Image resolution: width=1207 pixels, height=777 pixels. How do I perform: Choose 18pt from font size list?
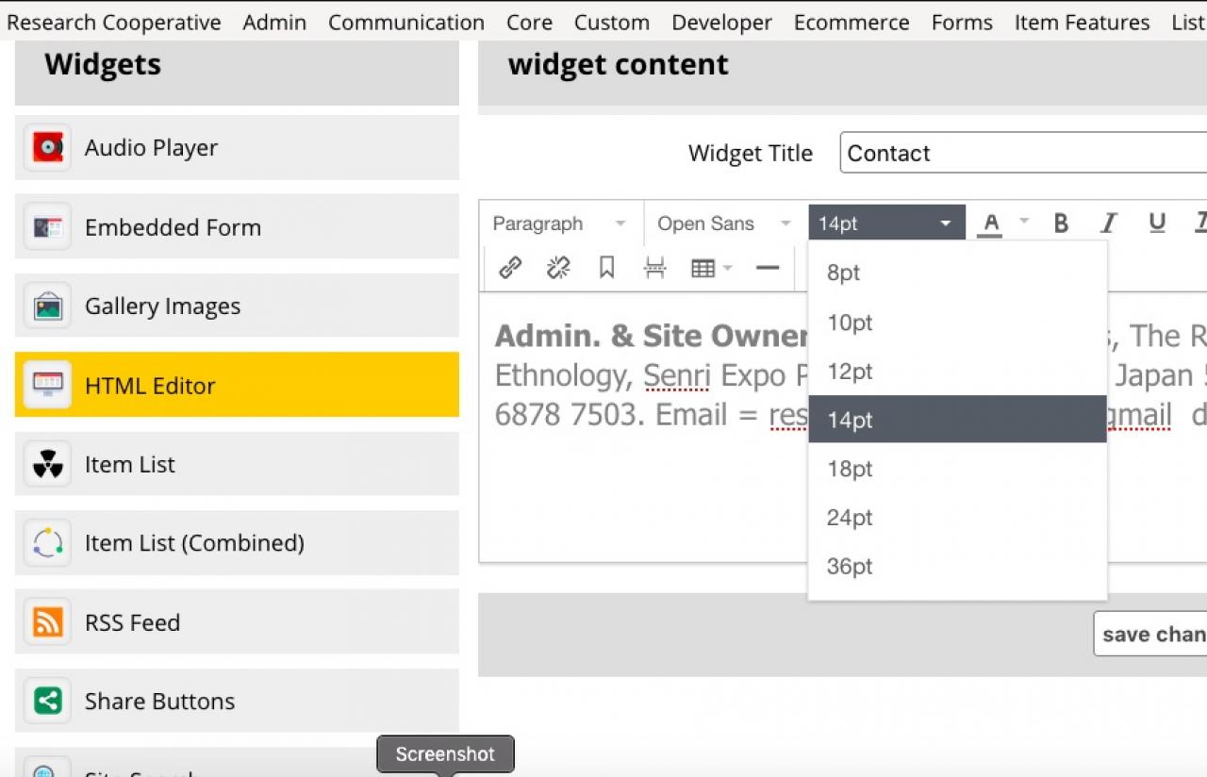pos(851,469)
